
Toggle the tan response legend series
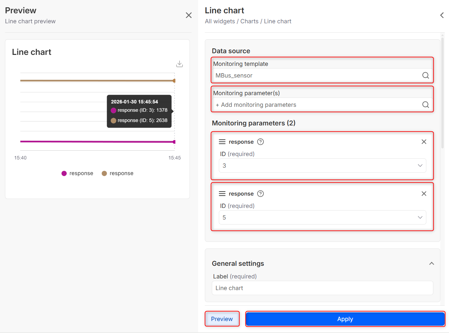118,173
